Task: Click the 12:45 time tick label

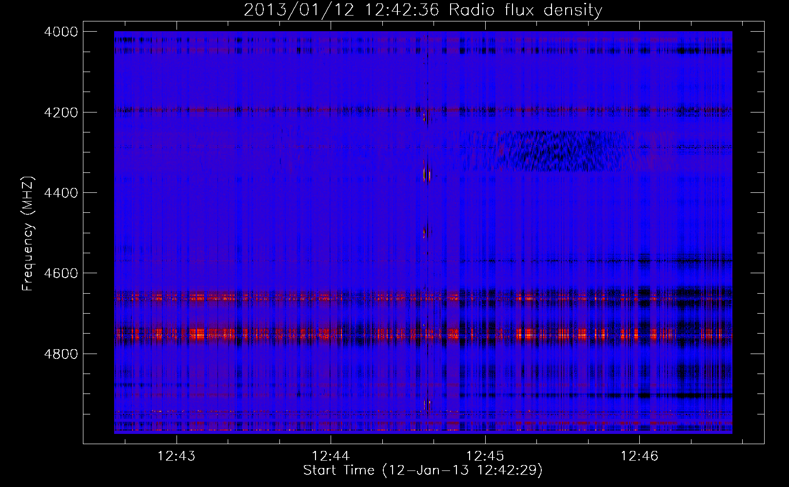Action: tap(485, 456)
